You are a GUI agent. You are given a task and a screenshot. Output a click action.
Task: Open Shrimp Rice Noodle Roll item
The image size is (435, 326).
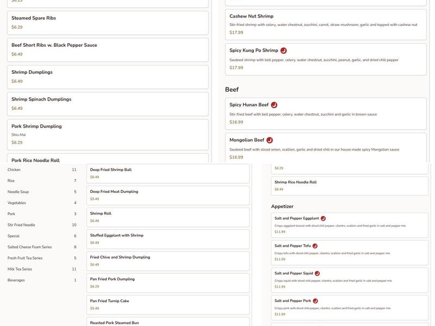coord(349,186)
